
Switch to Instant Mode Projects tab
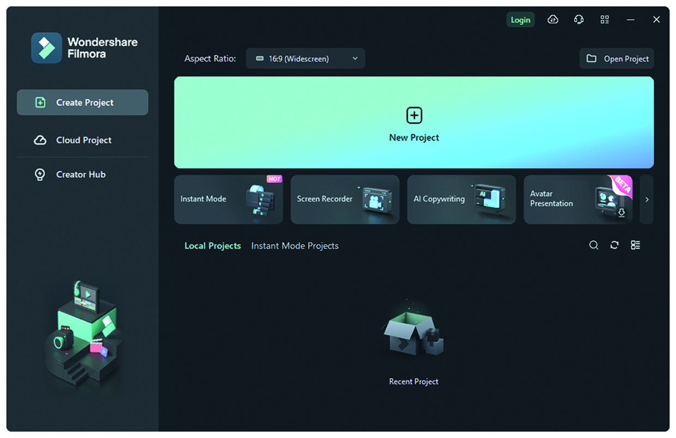[x=295, y=246]
